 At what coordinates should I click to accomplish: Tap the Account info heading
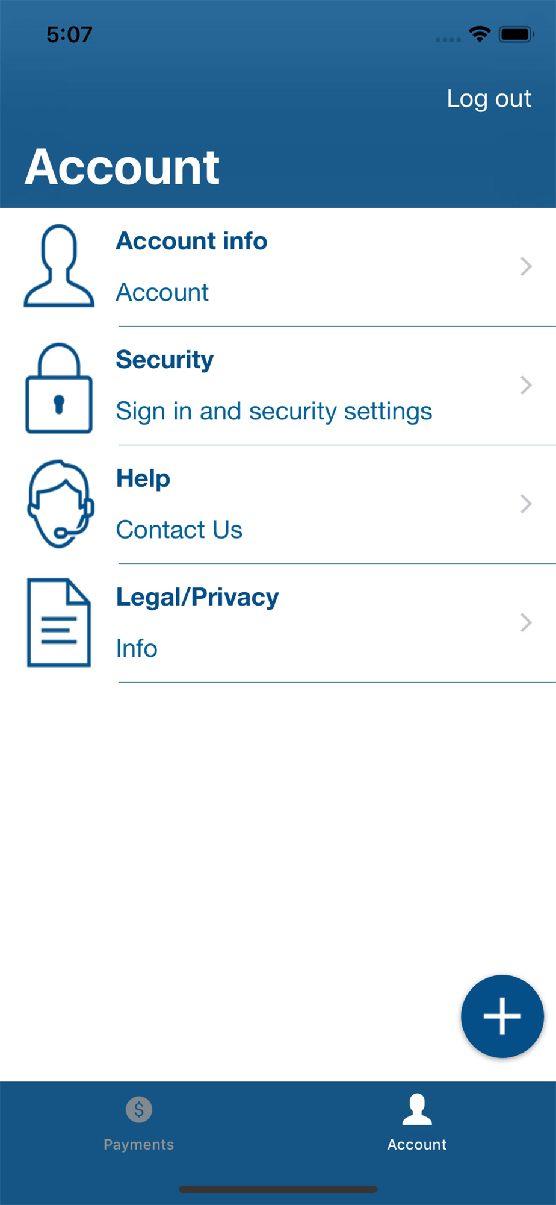pos(191,241)
